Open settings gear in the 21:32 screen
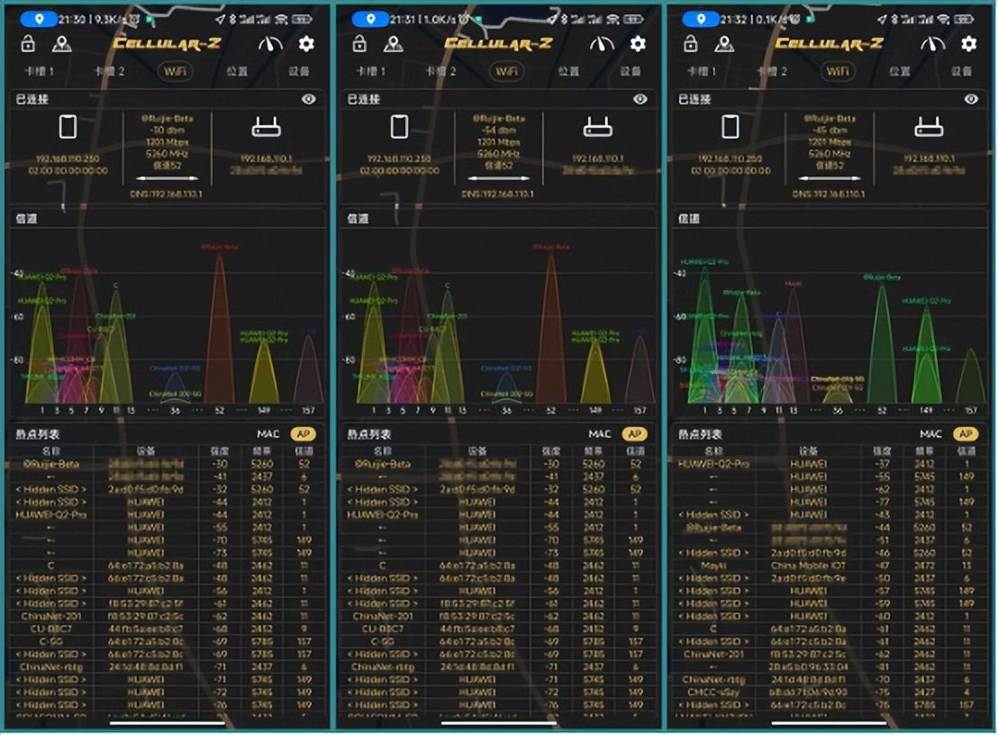Viewport: 998px width, 735px height. 968,43
